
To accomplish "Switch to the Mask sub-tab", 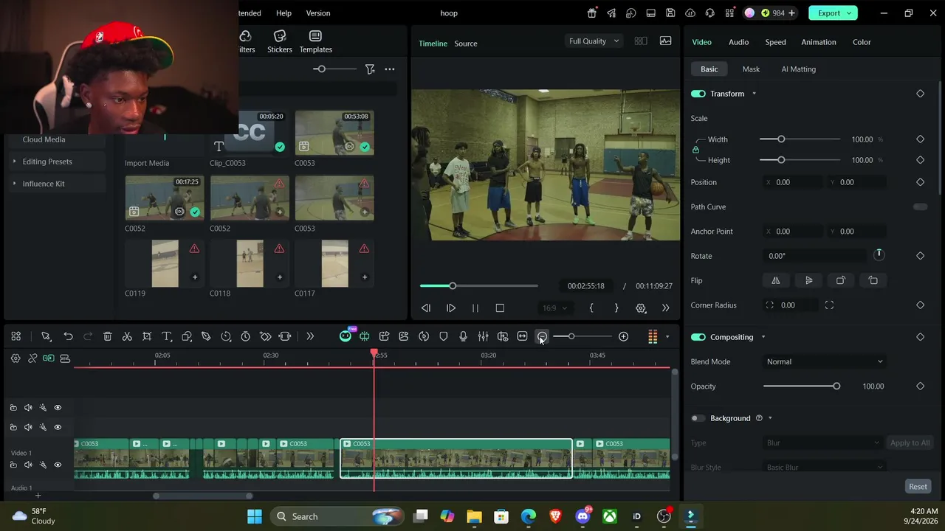I will 751,69.
